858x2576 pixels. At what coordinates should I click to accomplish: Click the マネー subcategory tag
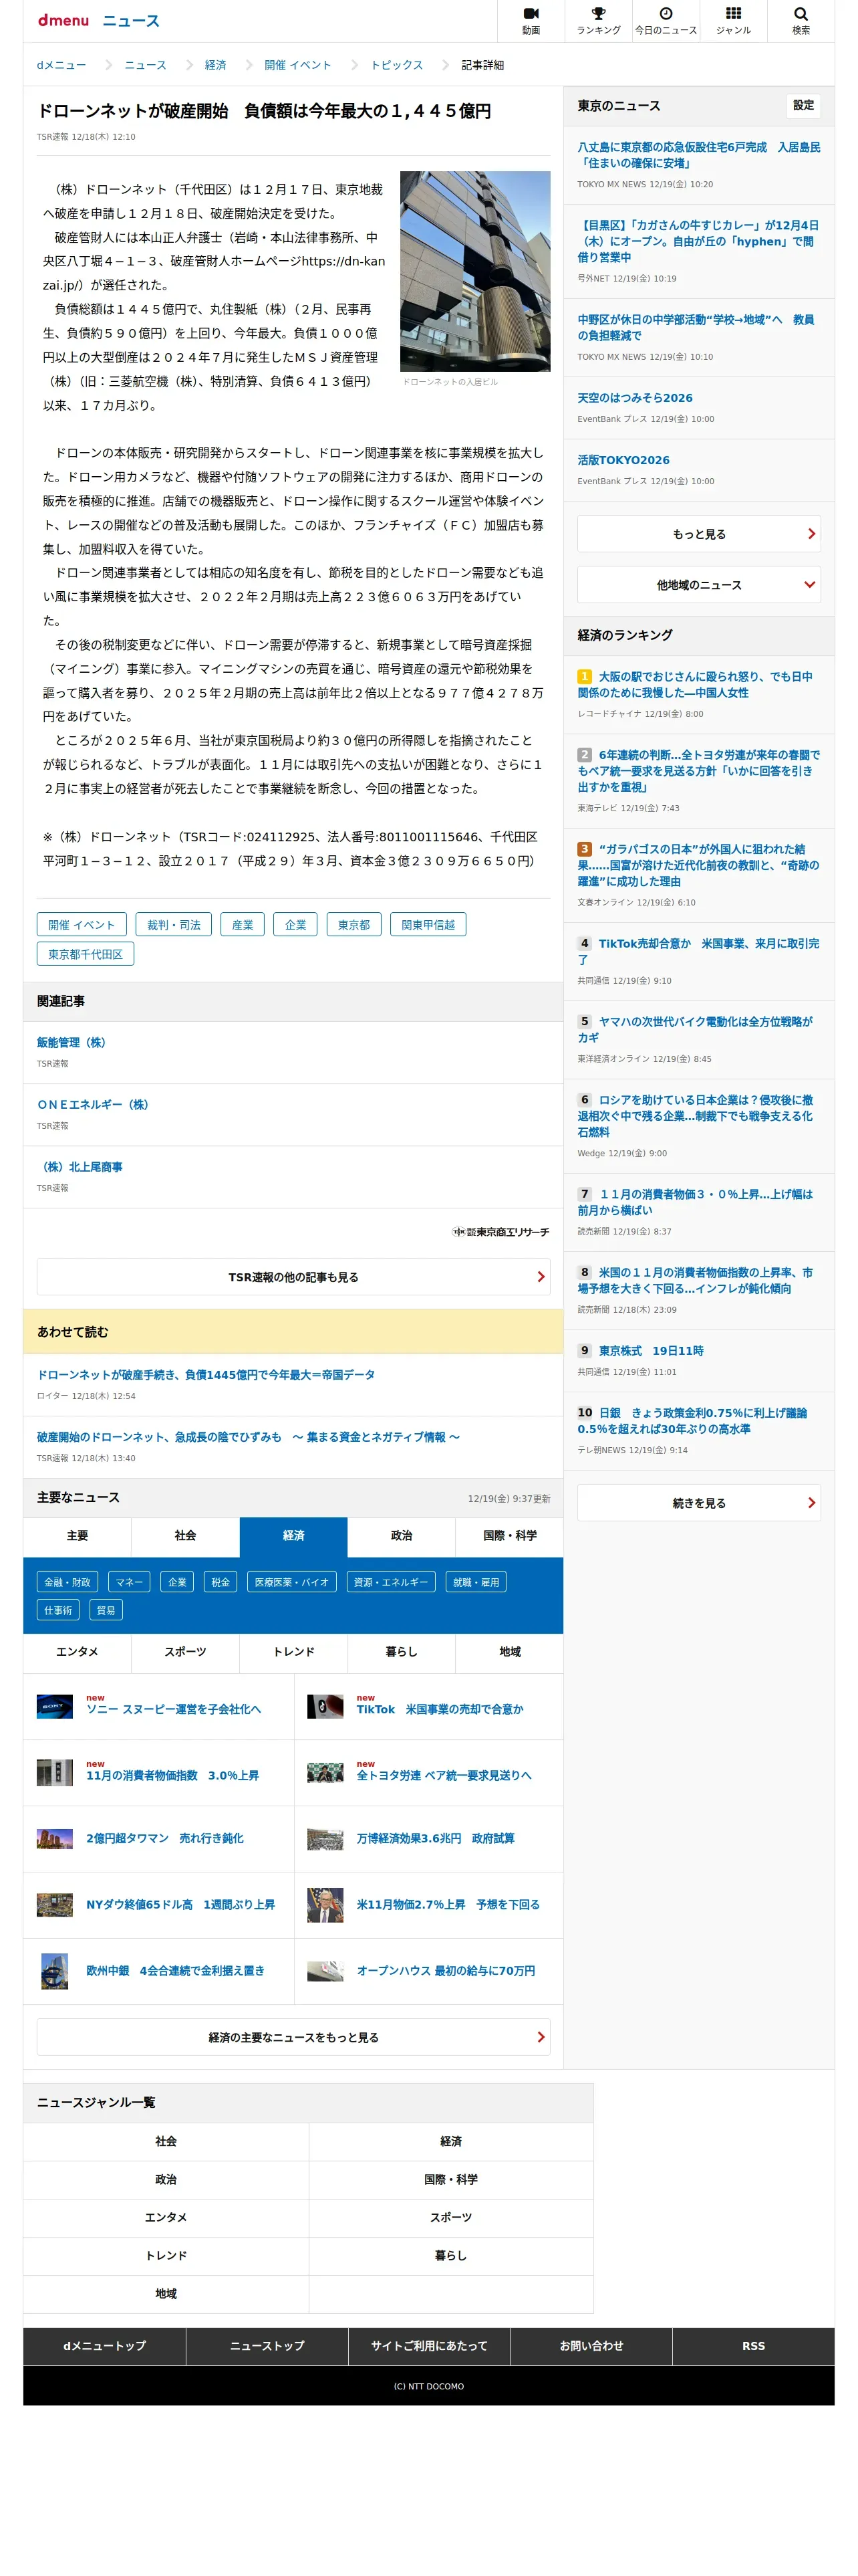point(129,1582)
